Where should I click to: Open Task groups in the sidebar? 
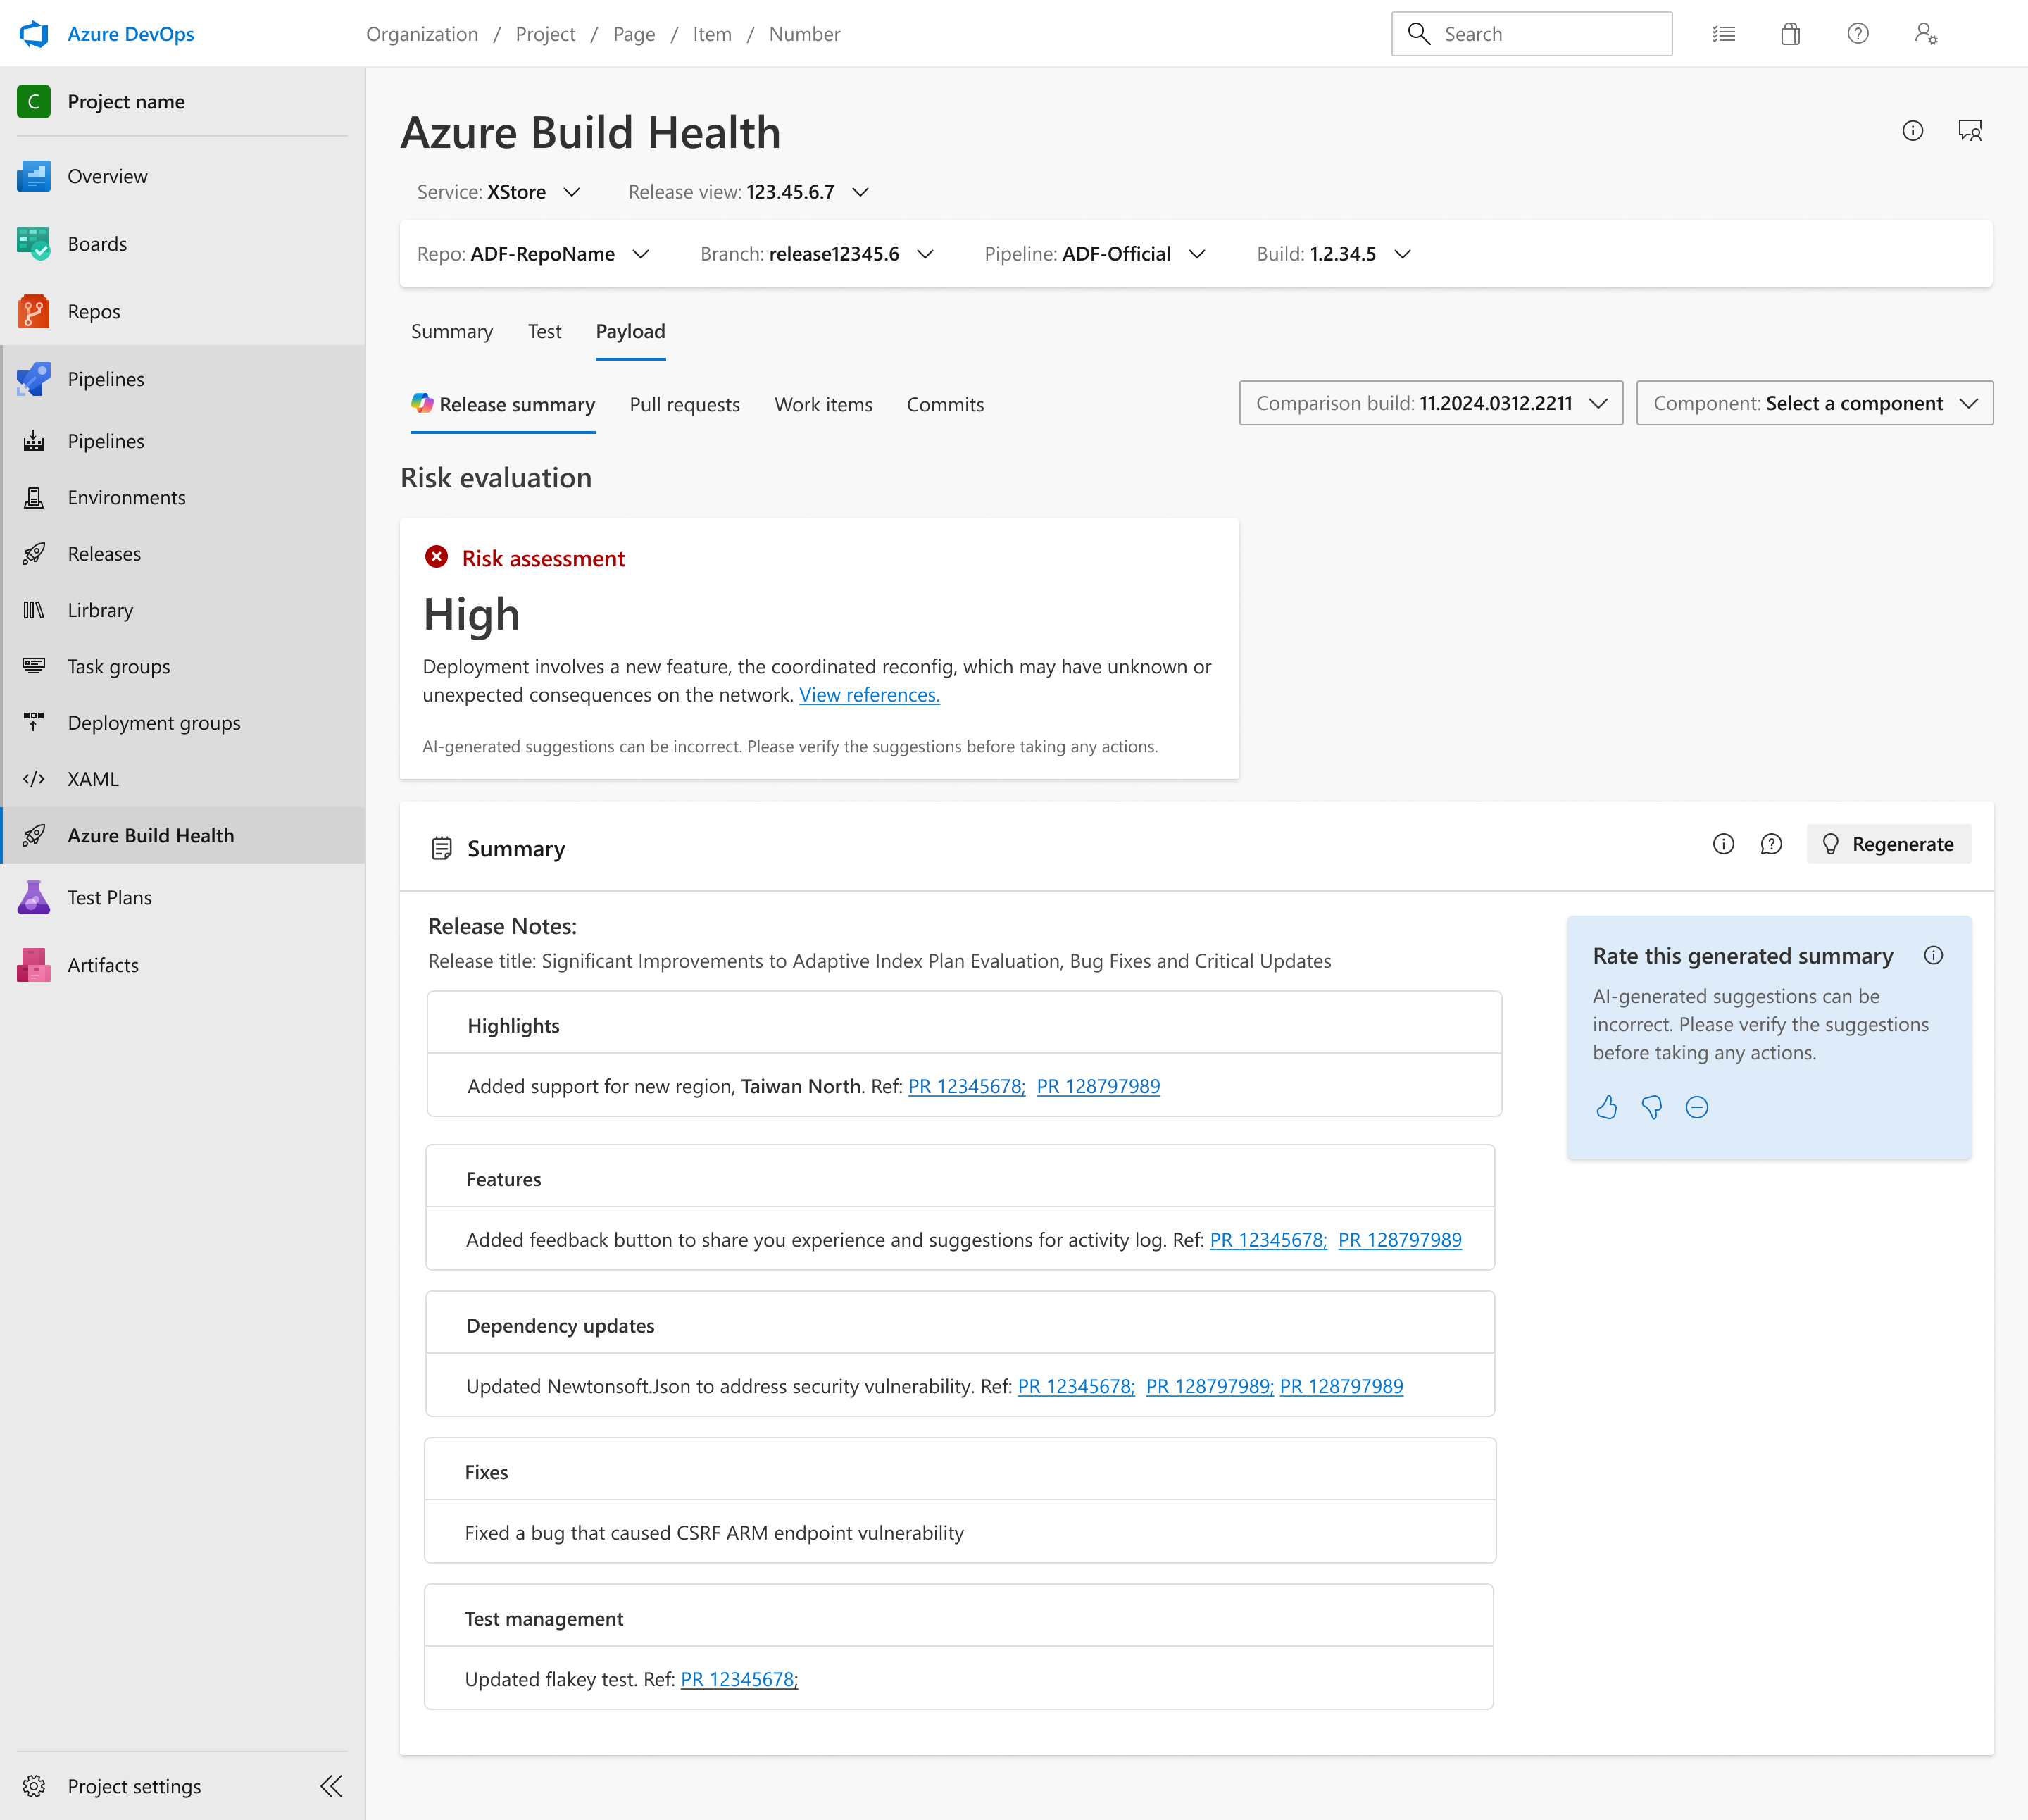(184, 667)
